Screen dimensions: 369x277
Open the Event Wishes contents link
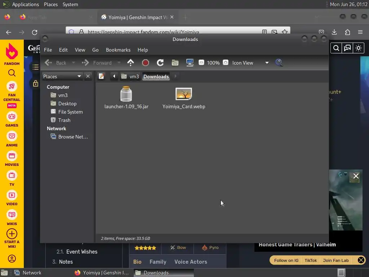[82, 251]
